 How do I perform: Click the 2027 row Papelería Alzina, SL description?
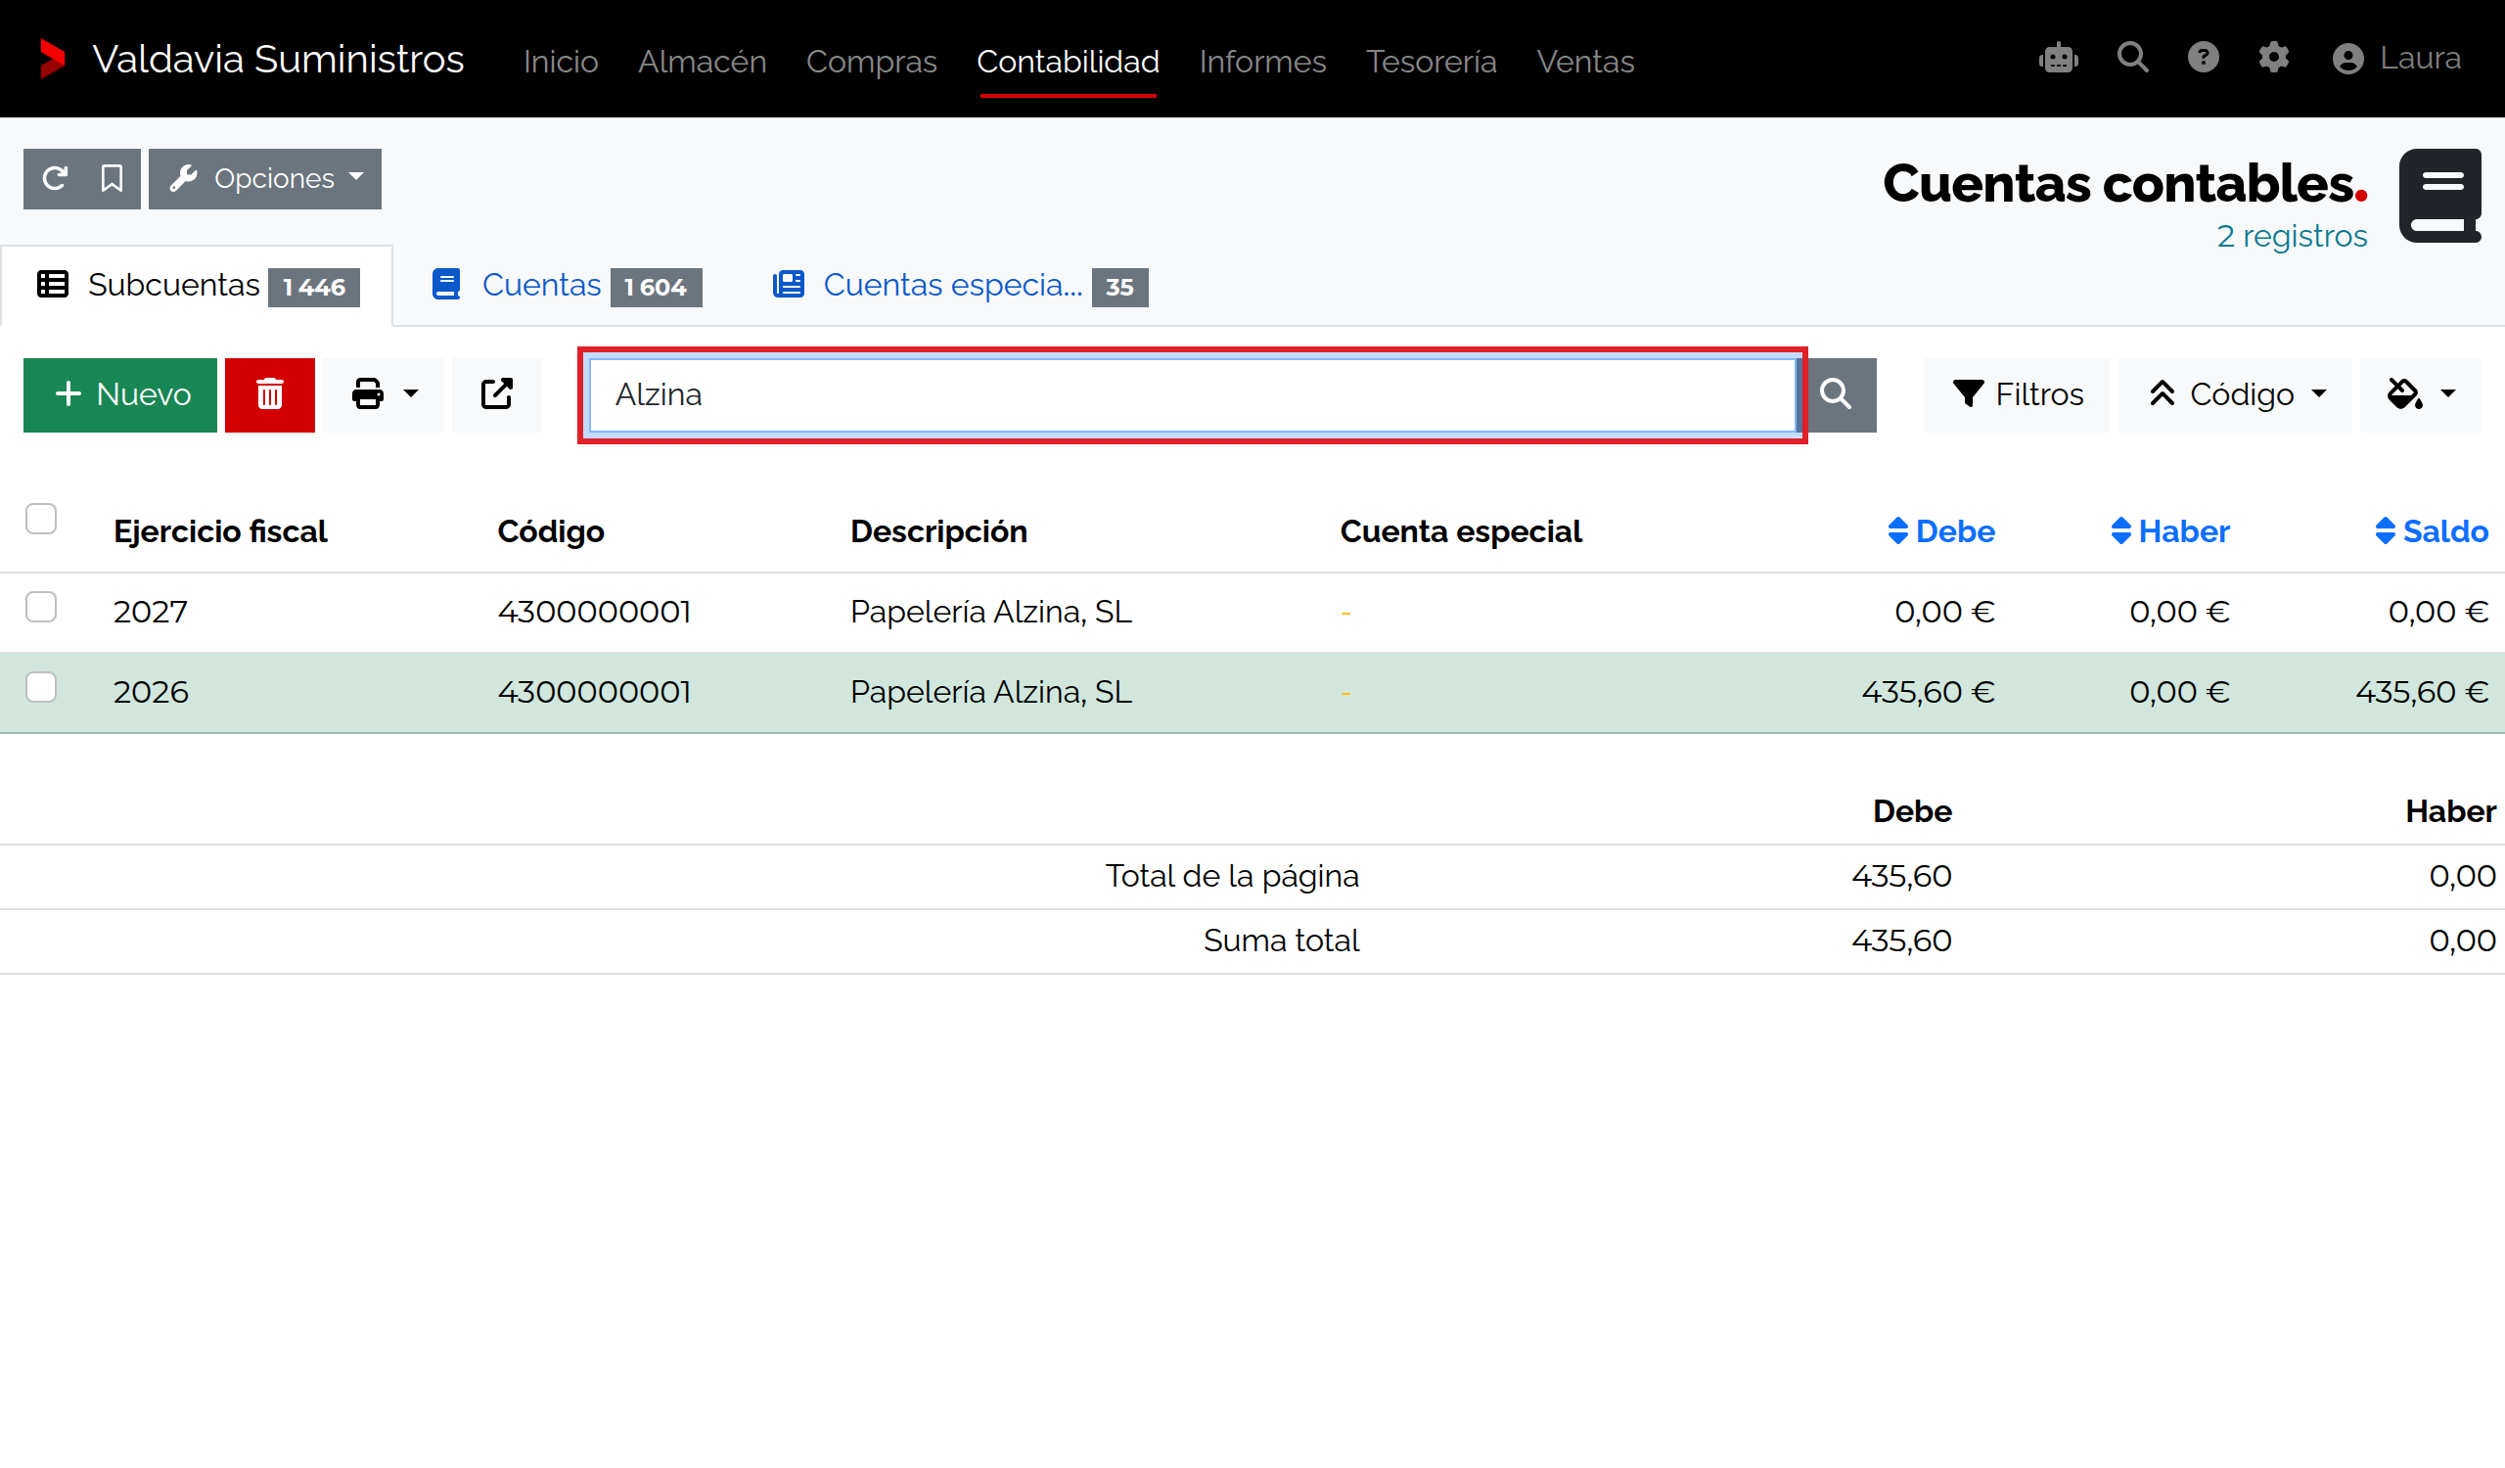point(991,612)
